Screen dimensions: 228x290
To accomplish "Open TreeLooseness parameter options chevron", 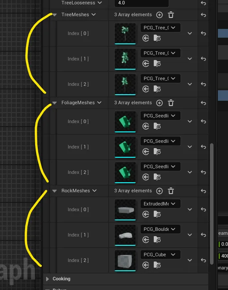I will tap(100, 3).
